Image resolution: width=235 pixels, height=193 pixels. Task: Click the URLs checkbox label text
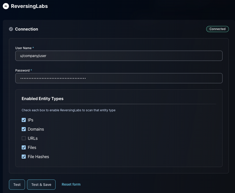pyautogui.click(x=33, y=138)
